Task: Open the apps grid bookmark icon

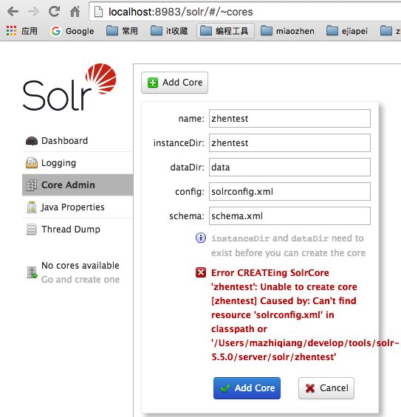Action: pyautogui.click(x=11, y=31)
